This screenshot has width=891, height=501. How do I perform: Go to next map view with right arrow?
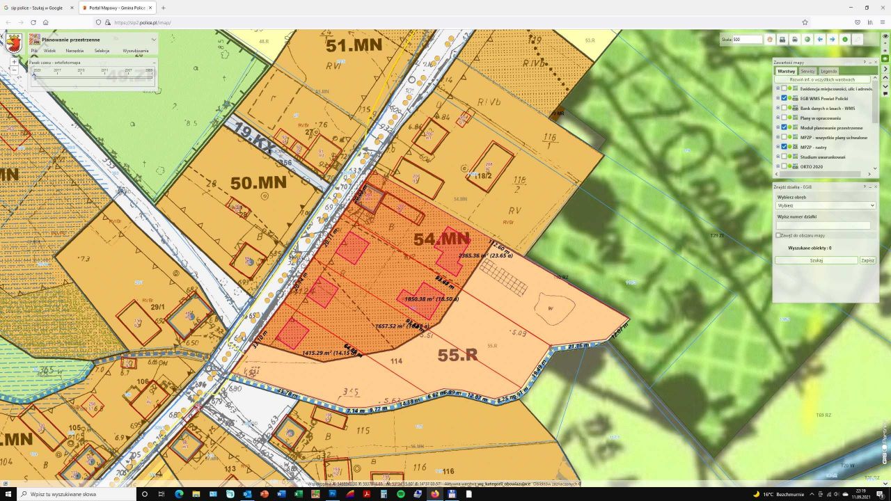832,40
